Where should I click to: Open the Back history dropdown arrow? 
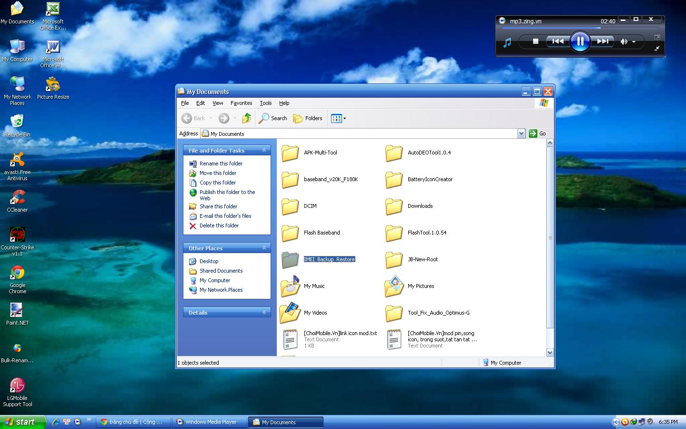[x=211, y=118]
